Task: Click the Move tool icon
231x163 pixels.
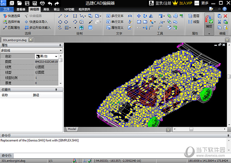Action: click(x=139, y=16)
